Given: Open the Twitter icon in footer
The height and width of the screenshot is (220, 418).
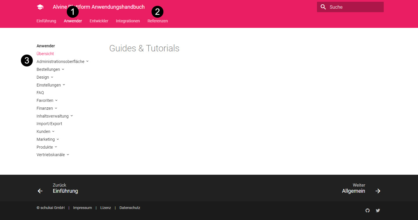Looking at the screenshot, I should click(378, 210).
